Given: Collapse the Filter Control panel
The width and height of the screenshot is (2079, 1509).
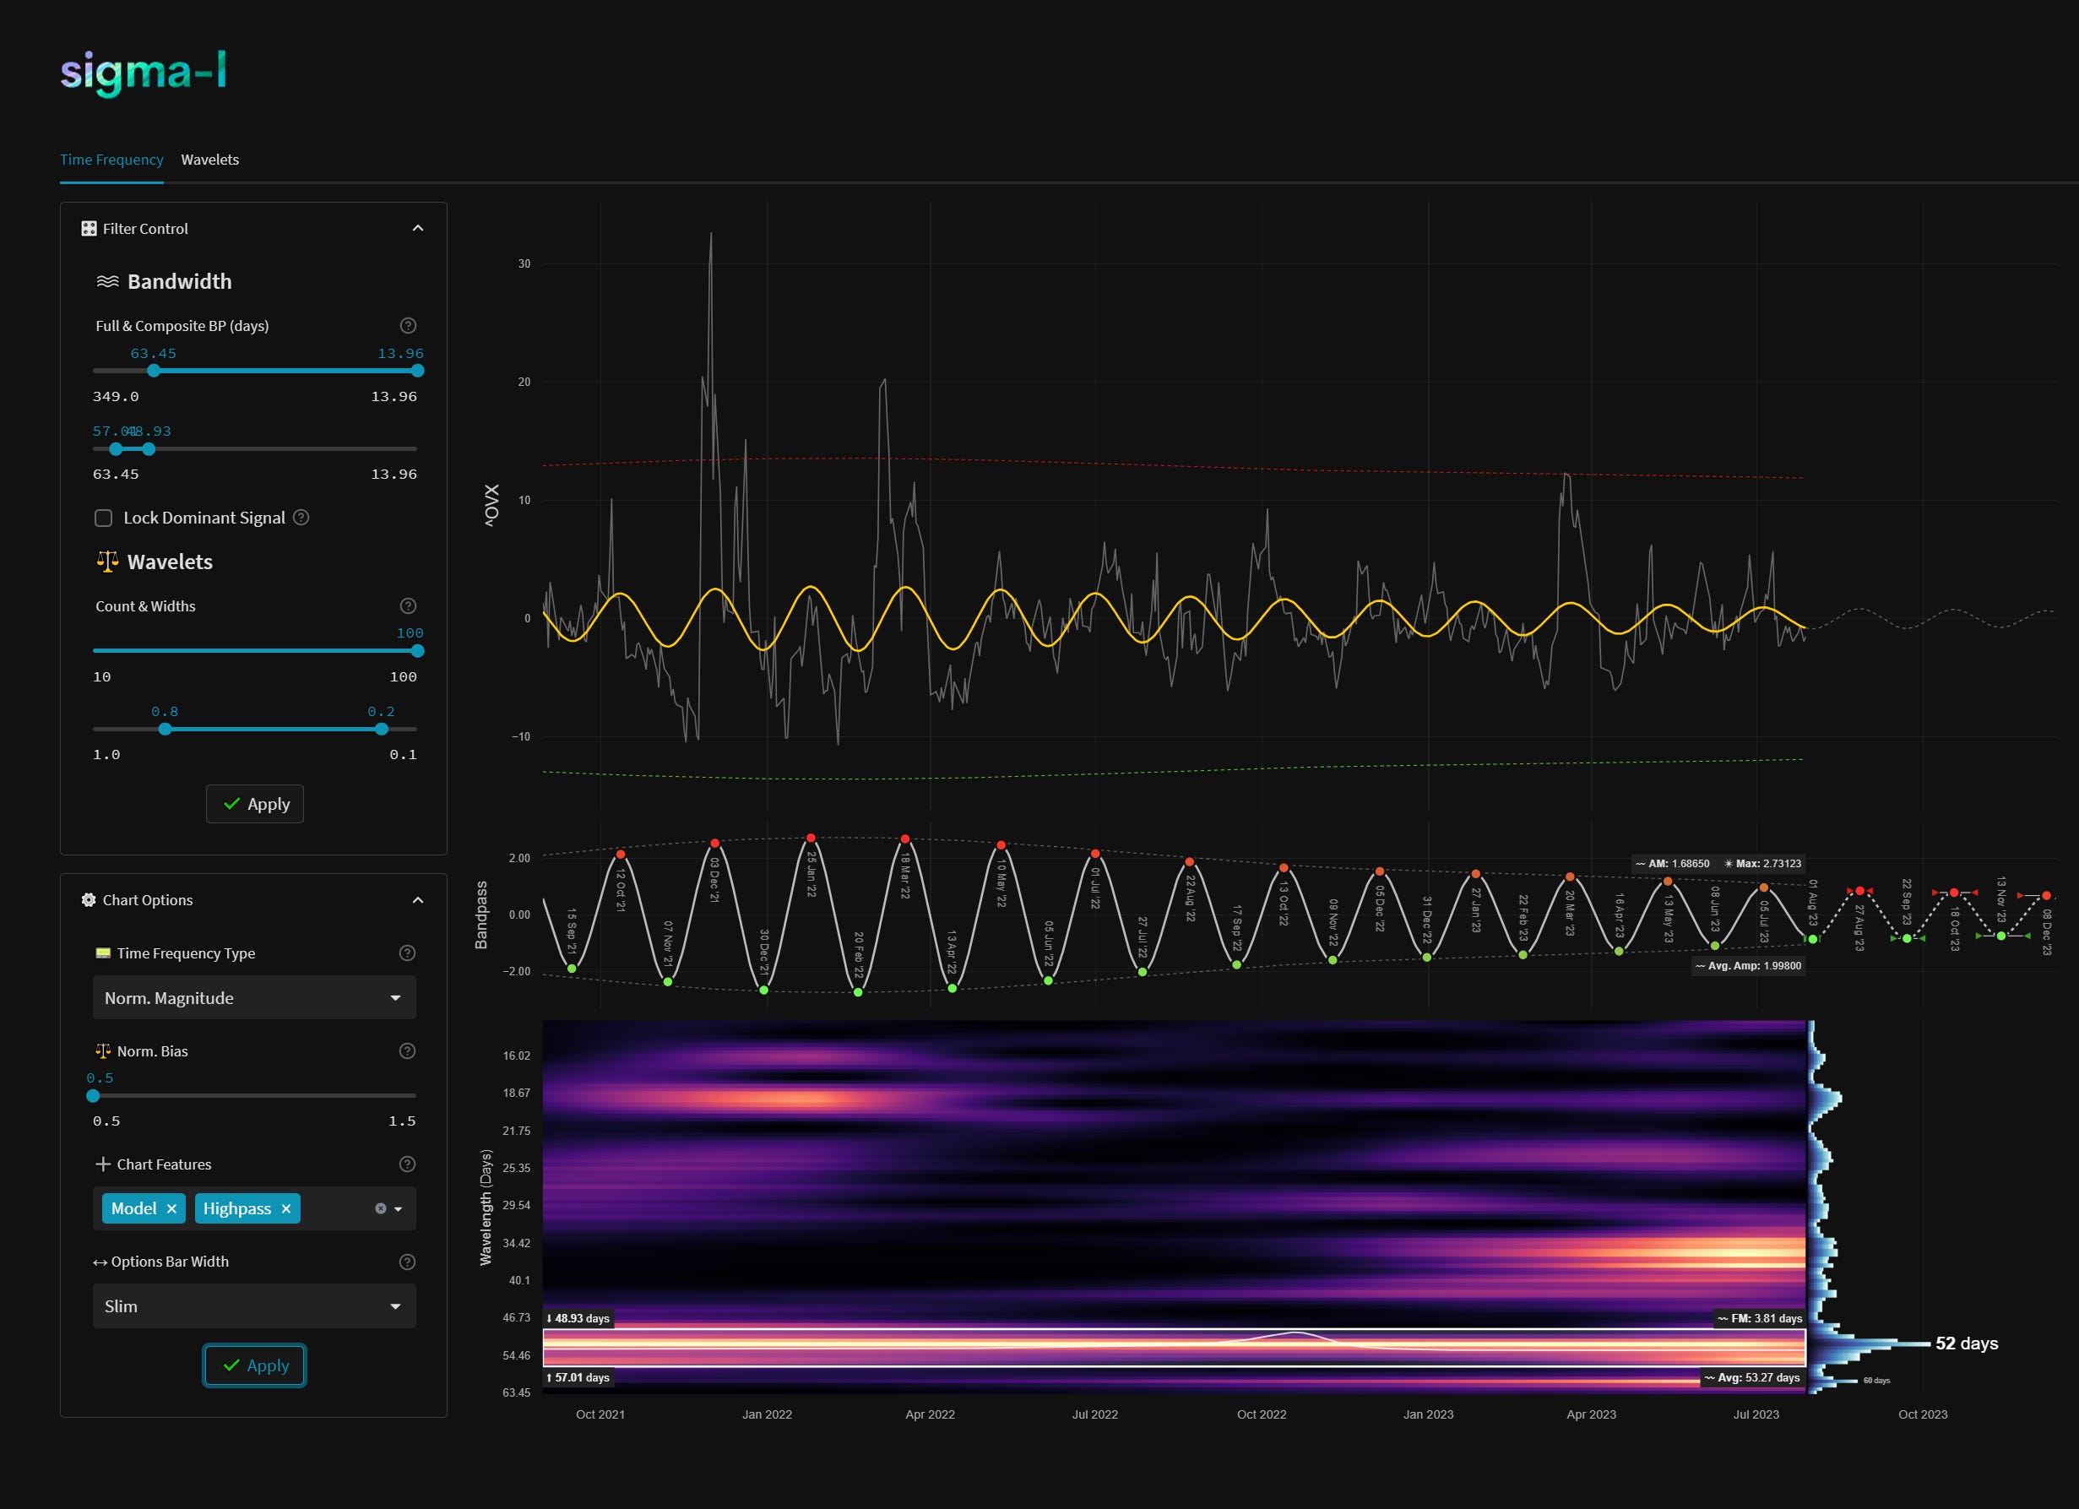Looking at the screenshot, I should tap(418, 228).
